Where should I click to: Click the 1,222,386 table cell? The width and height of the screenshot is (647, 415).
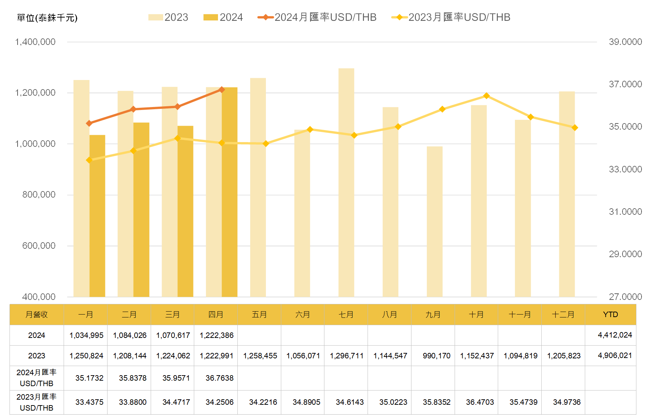(217, 335)
